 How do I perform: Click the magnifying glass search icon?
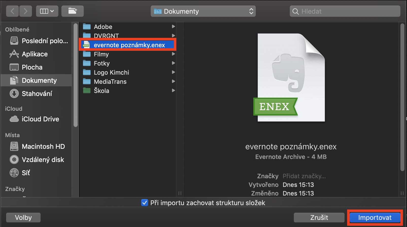[296, 11]
